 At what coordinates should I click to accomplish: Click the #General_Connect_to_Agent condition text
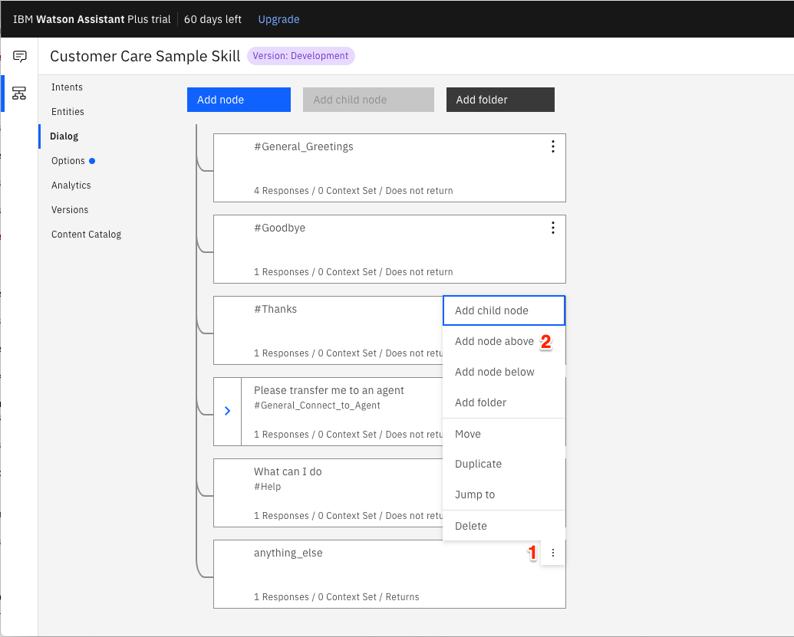[x=317, y=406]
